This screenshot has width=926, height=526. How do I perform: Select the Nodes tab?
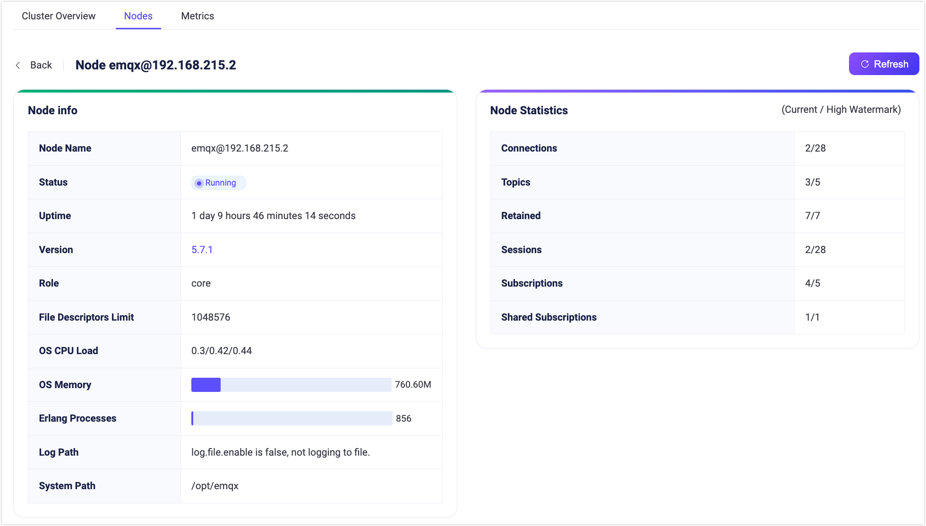[138, 16]
